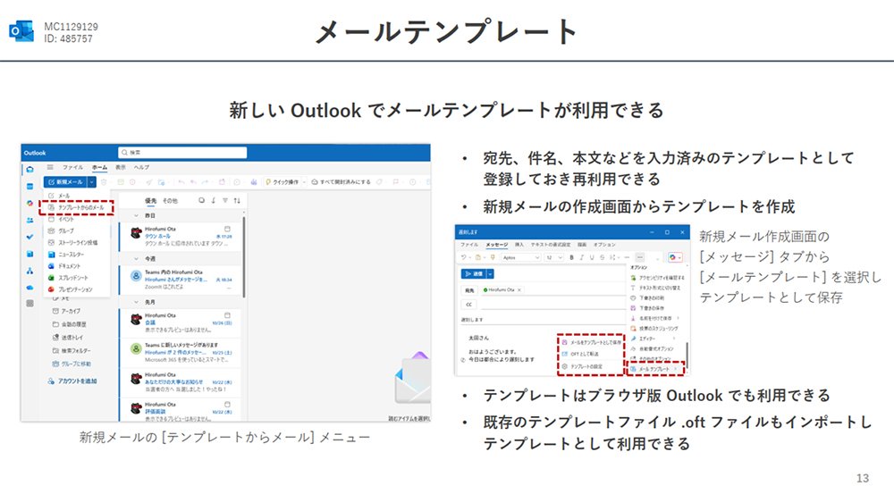Click 宛先 button in compose window

coord(469,289)
